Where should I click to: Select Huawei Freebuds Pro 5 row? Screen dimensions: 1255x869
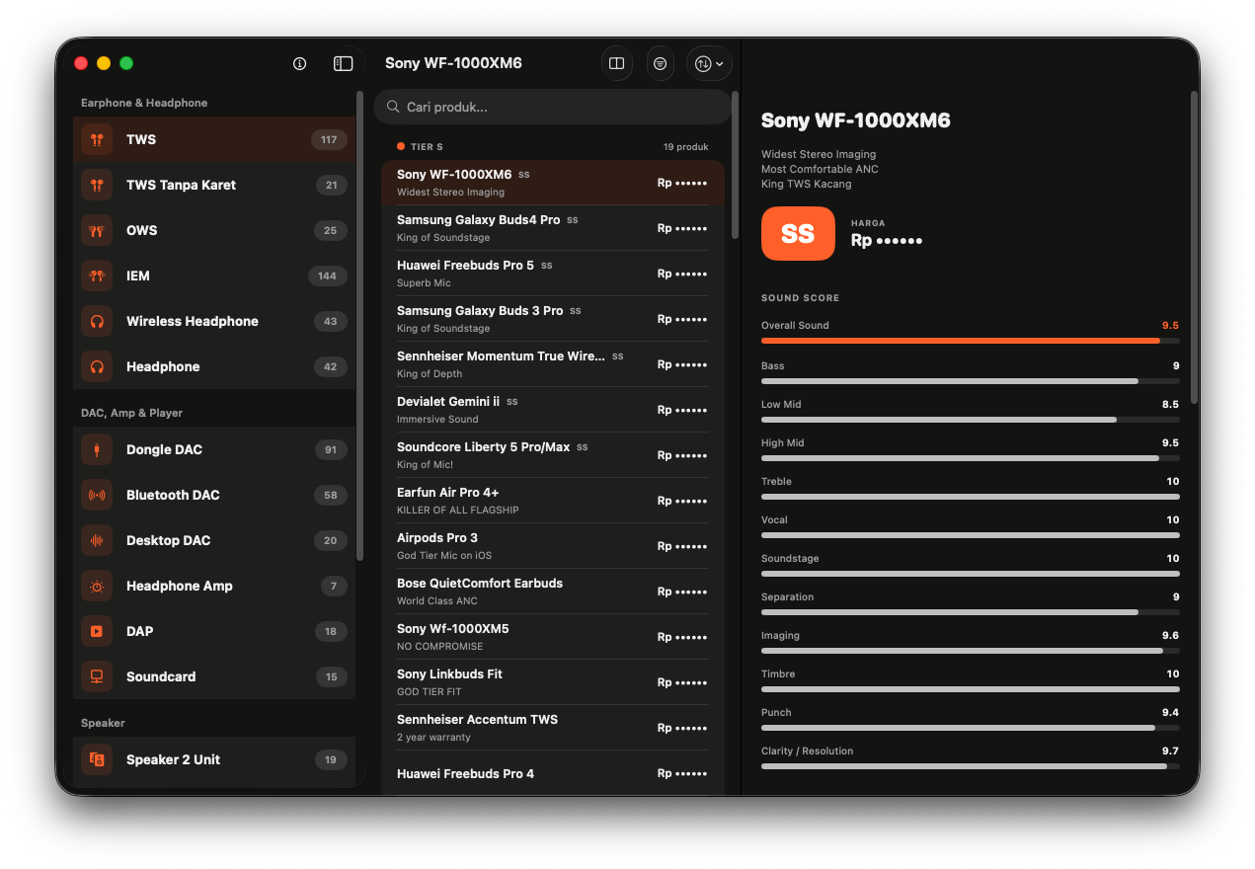coord(553,274)
